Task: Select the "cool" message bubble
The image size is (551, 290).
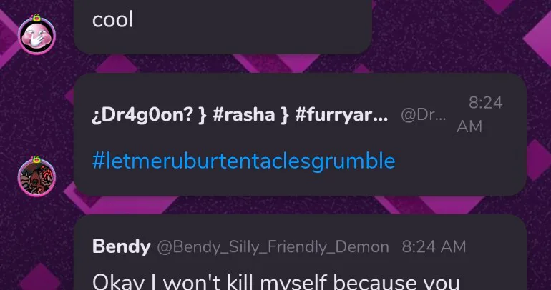Action: 223,26
